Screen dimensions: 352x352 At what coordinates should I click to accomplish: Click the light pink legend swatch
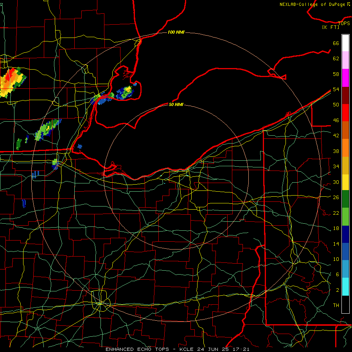(x=345, y=60)
